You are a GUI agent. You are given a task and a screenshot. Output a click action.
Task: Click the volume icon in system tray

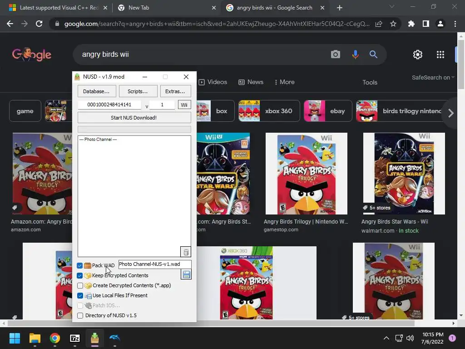point(410,338)
